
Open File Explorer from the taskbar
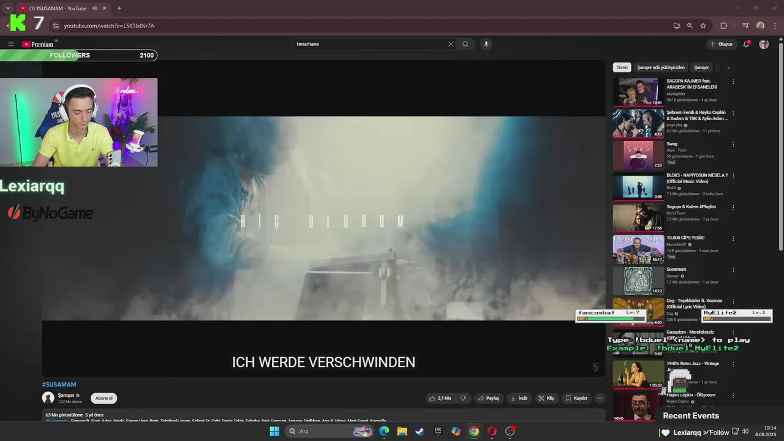[x=402, y=431]
